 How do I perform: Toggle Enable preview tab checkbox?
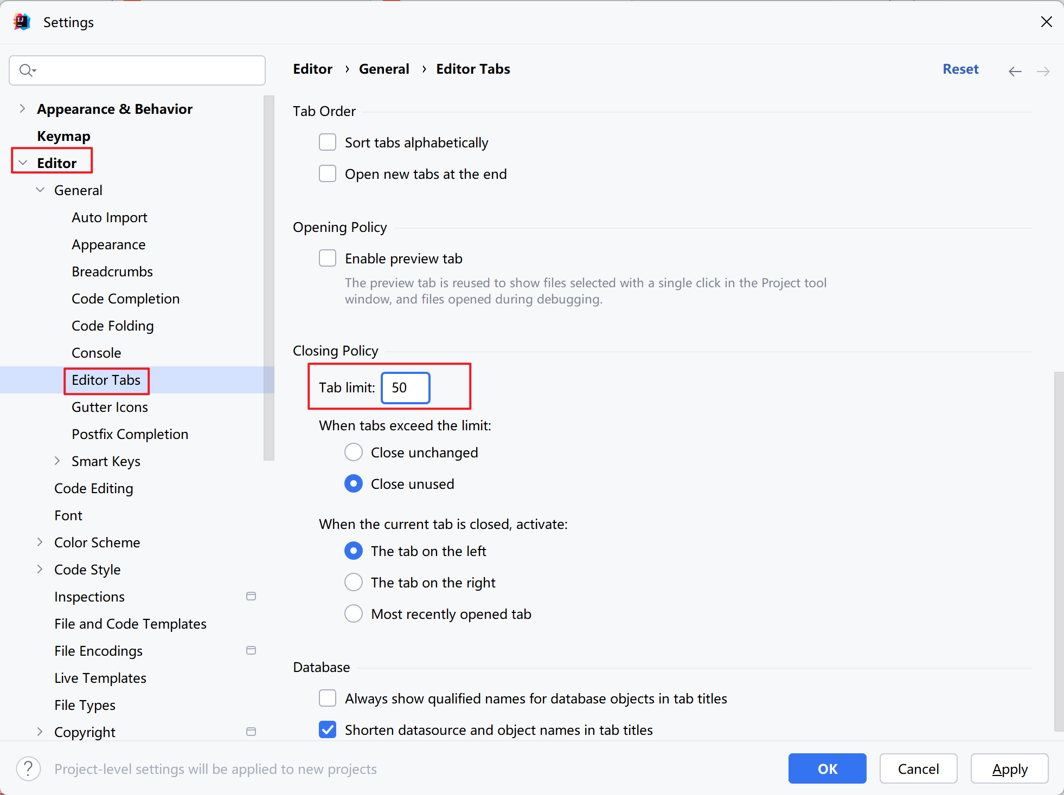click(x=328, y=258)
